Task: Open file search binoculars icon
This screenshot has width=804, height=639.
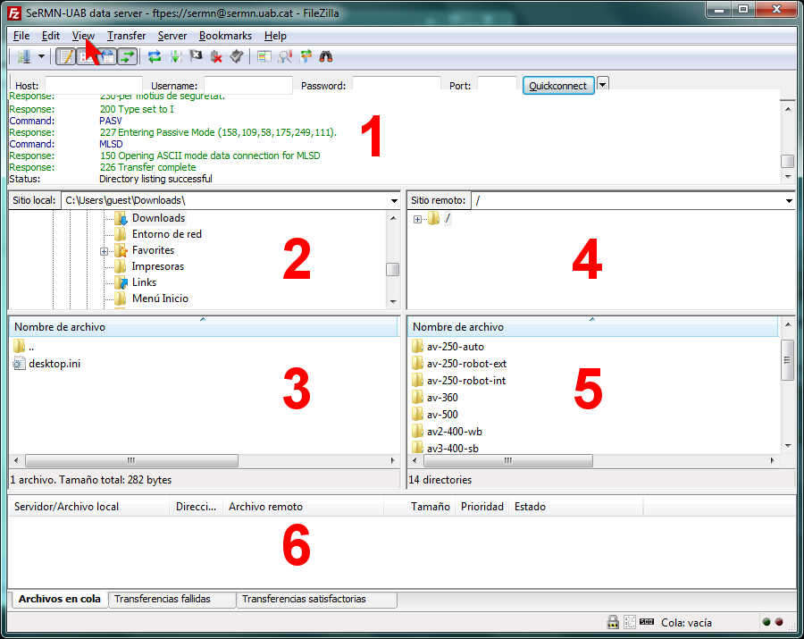Action: coord(326,56)
